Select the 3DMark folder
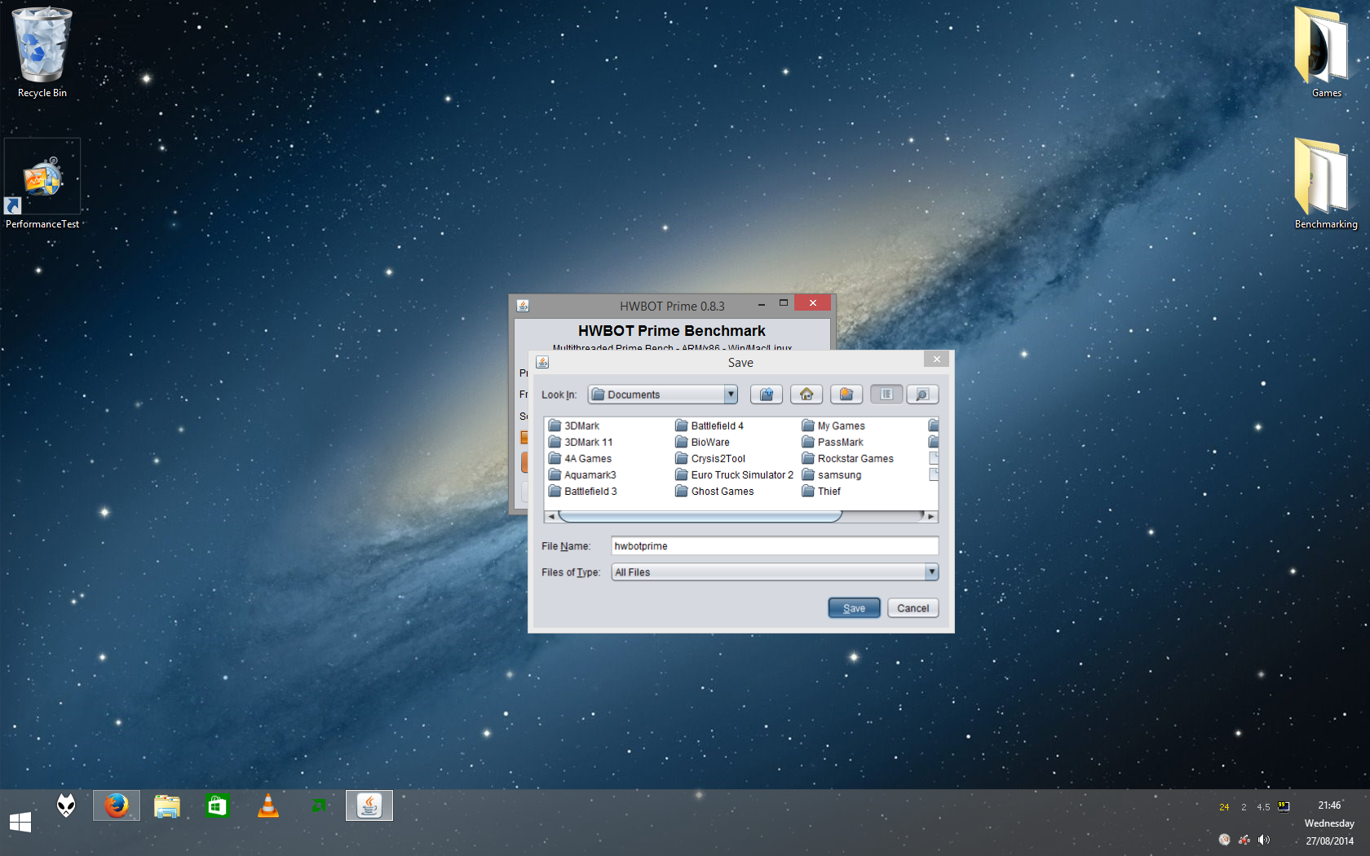Image resolution: width=1370 pixels, height=856 pixels. [x=574, y=426]
